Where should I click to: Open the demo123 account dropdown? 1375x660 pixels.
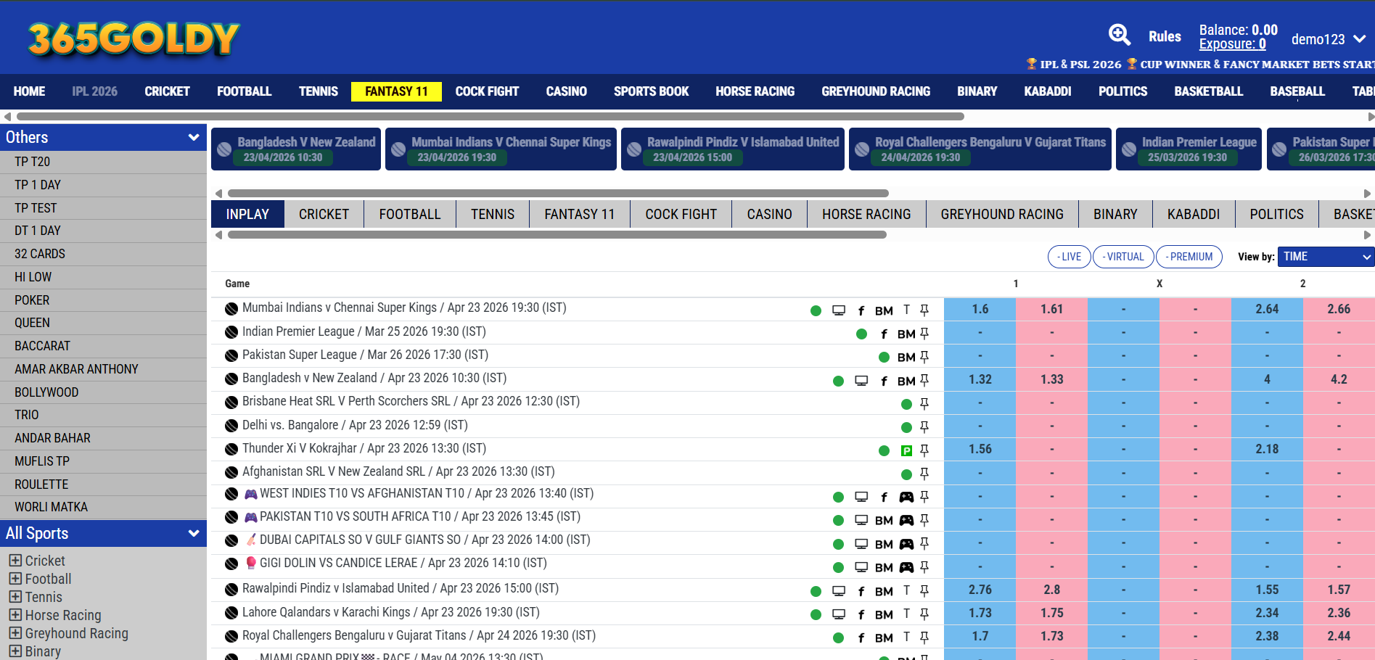click(x=1328, y=39)
